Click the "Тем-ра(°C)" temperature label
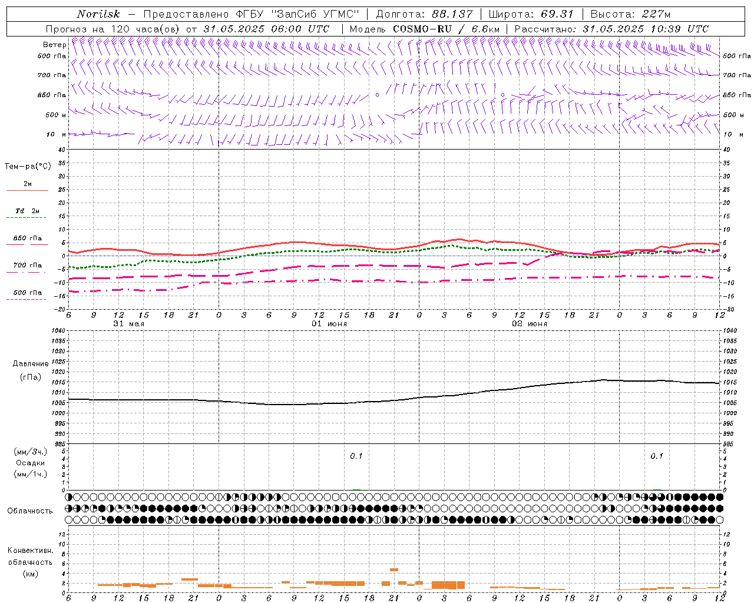The width and height of the screenshot is (754, 603). [28, 167]
